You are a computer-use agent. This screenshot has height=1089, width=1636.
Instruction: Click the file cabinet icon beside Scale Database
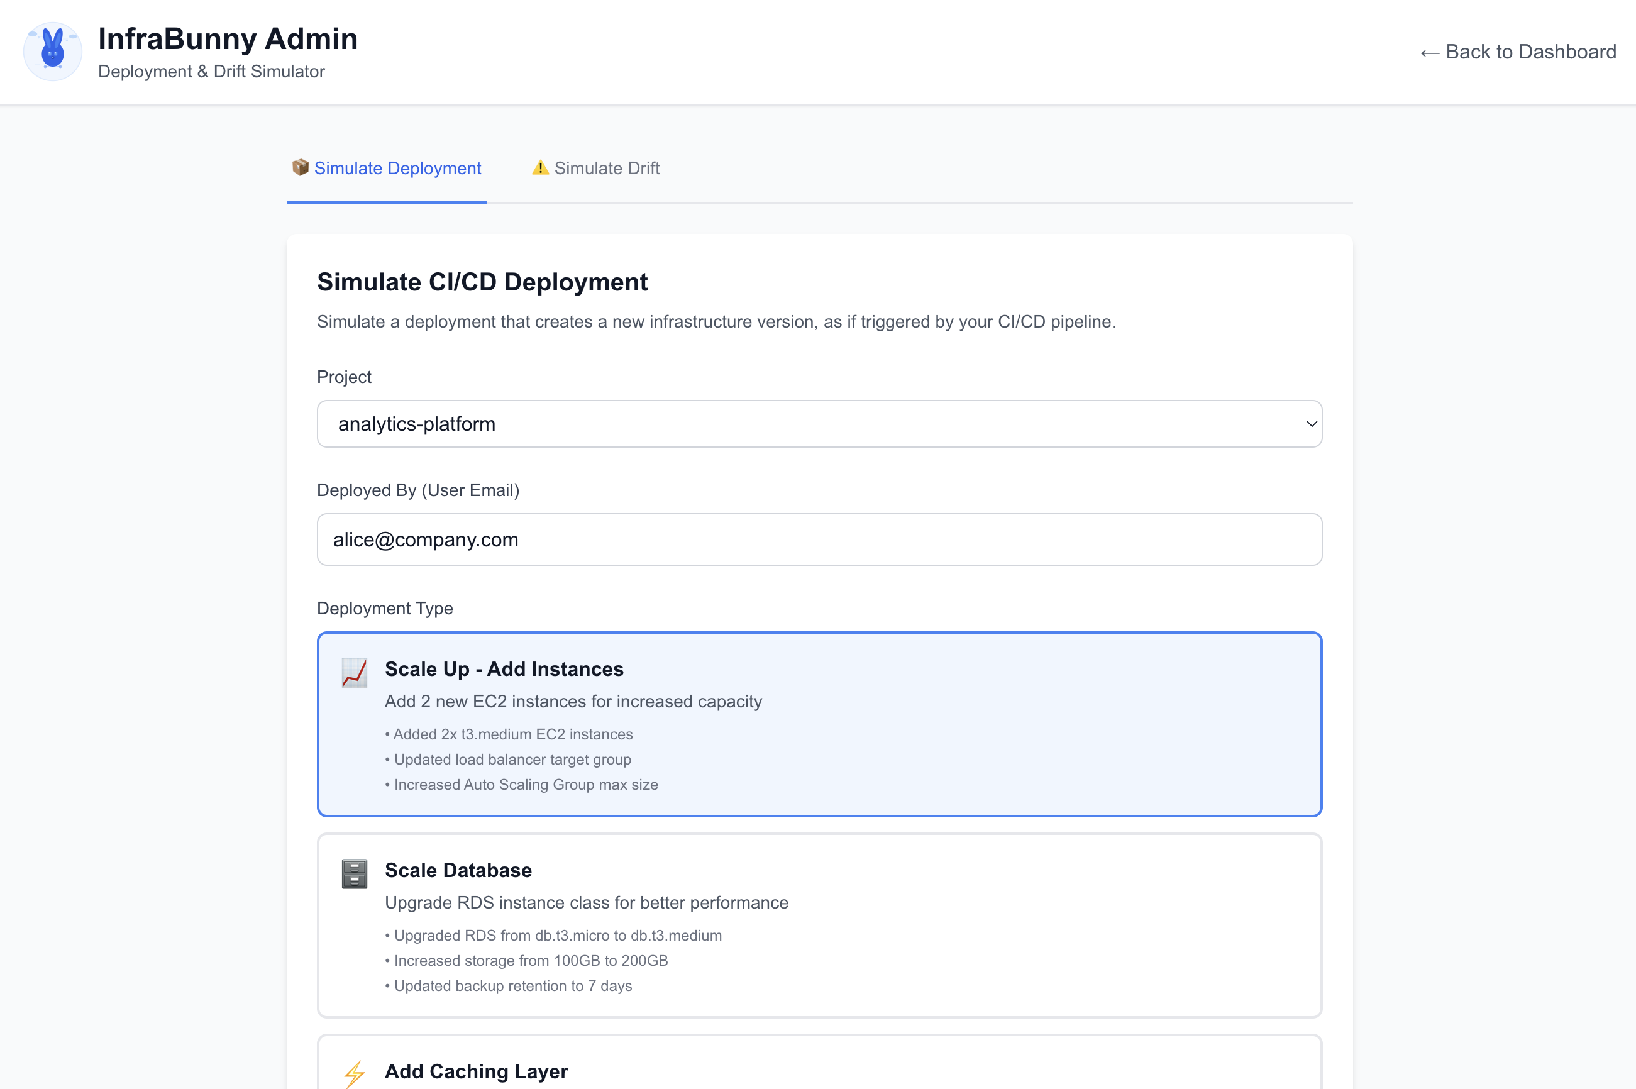(x=354, y=874)
